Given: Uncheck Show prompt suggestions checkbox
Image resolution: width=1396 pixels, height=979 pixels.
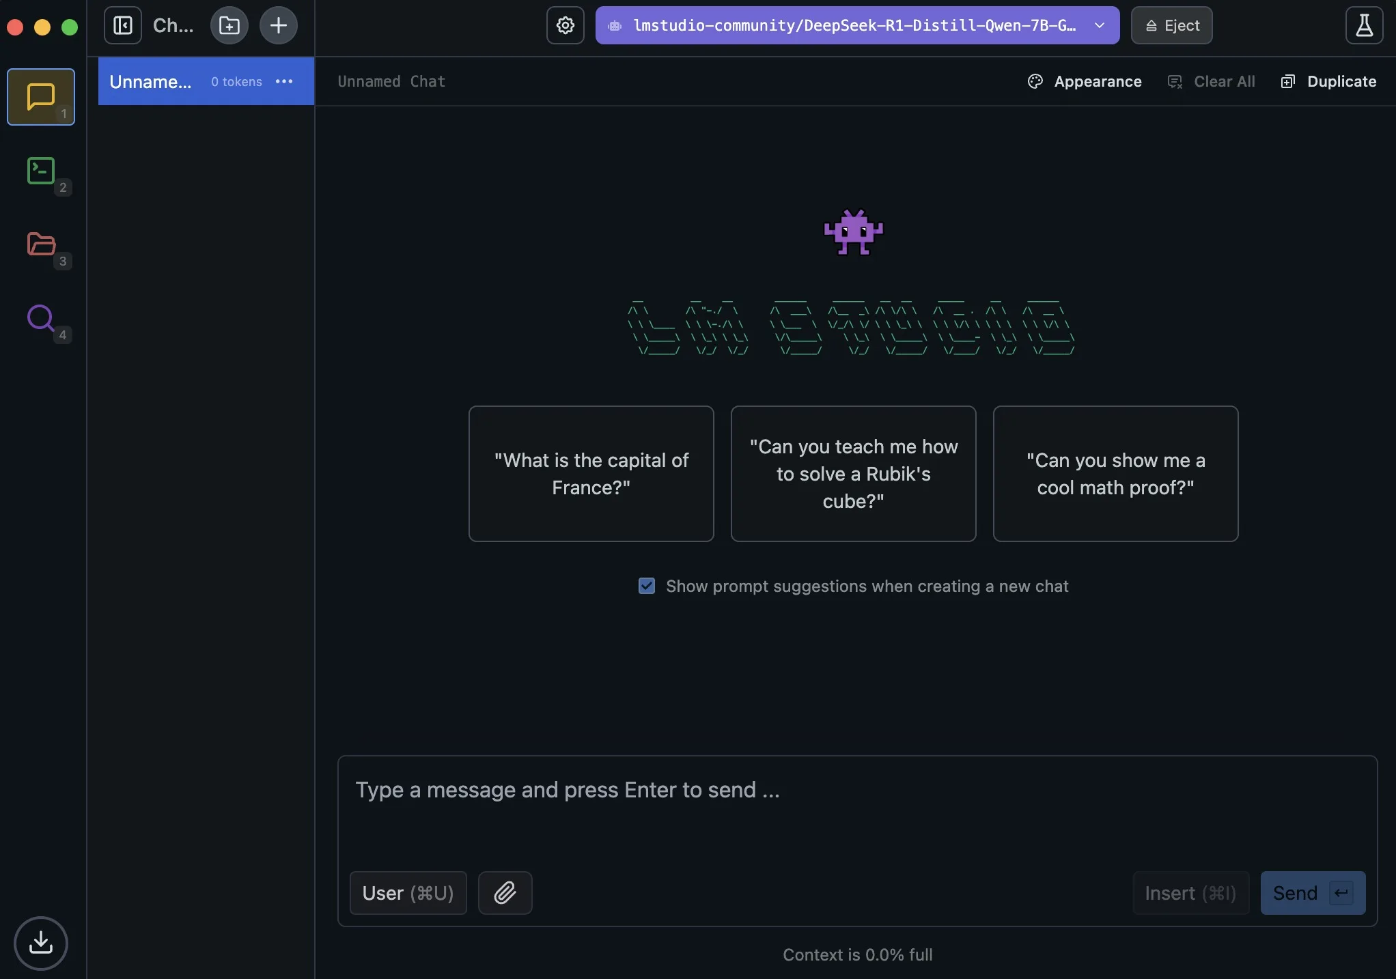Looking at the screenshot, I should [647, 586].
